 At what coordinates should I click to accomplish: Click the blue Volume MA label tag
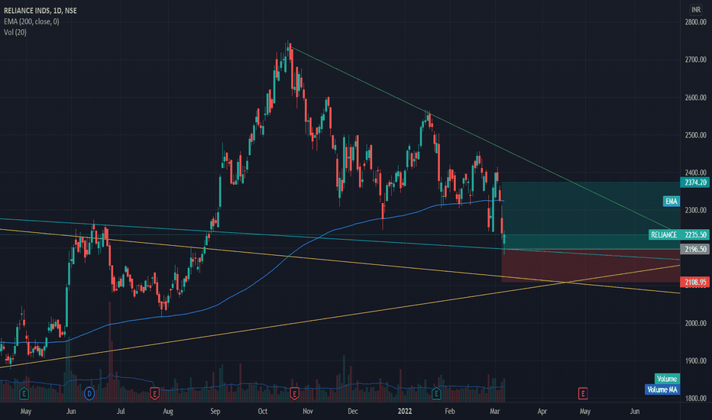[x=662, y=389]
